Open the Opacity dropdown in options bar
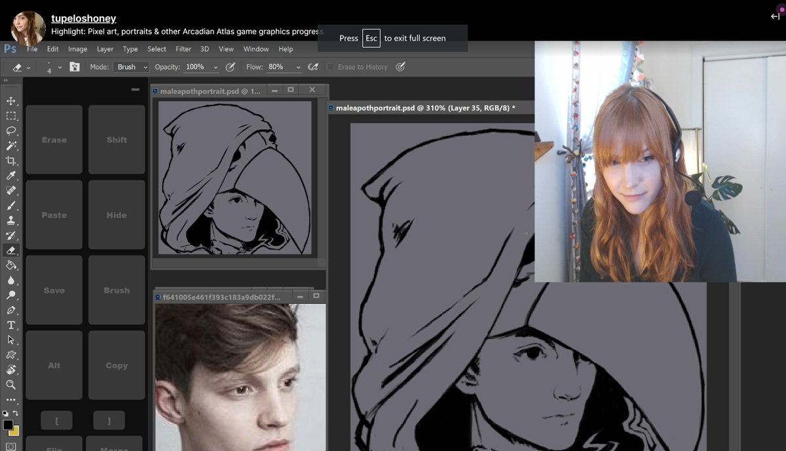 tap(215, 67)
